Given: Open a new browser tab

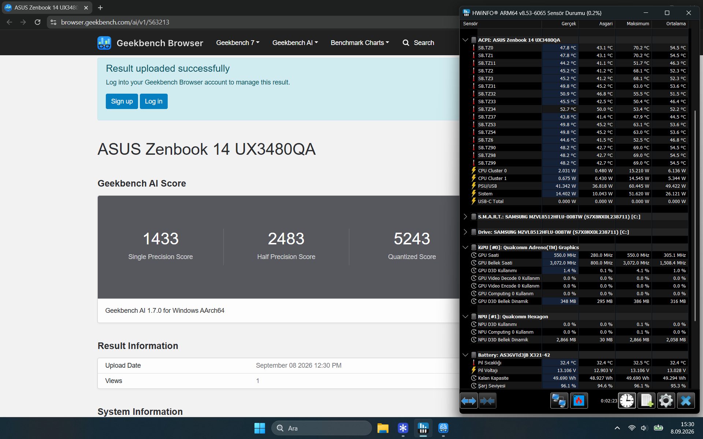Looking at the screenshot, I should pyautogui.click(x=100, y=7).
